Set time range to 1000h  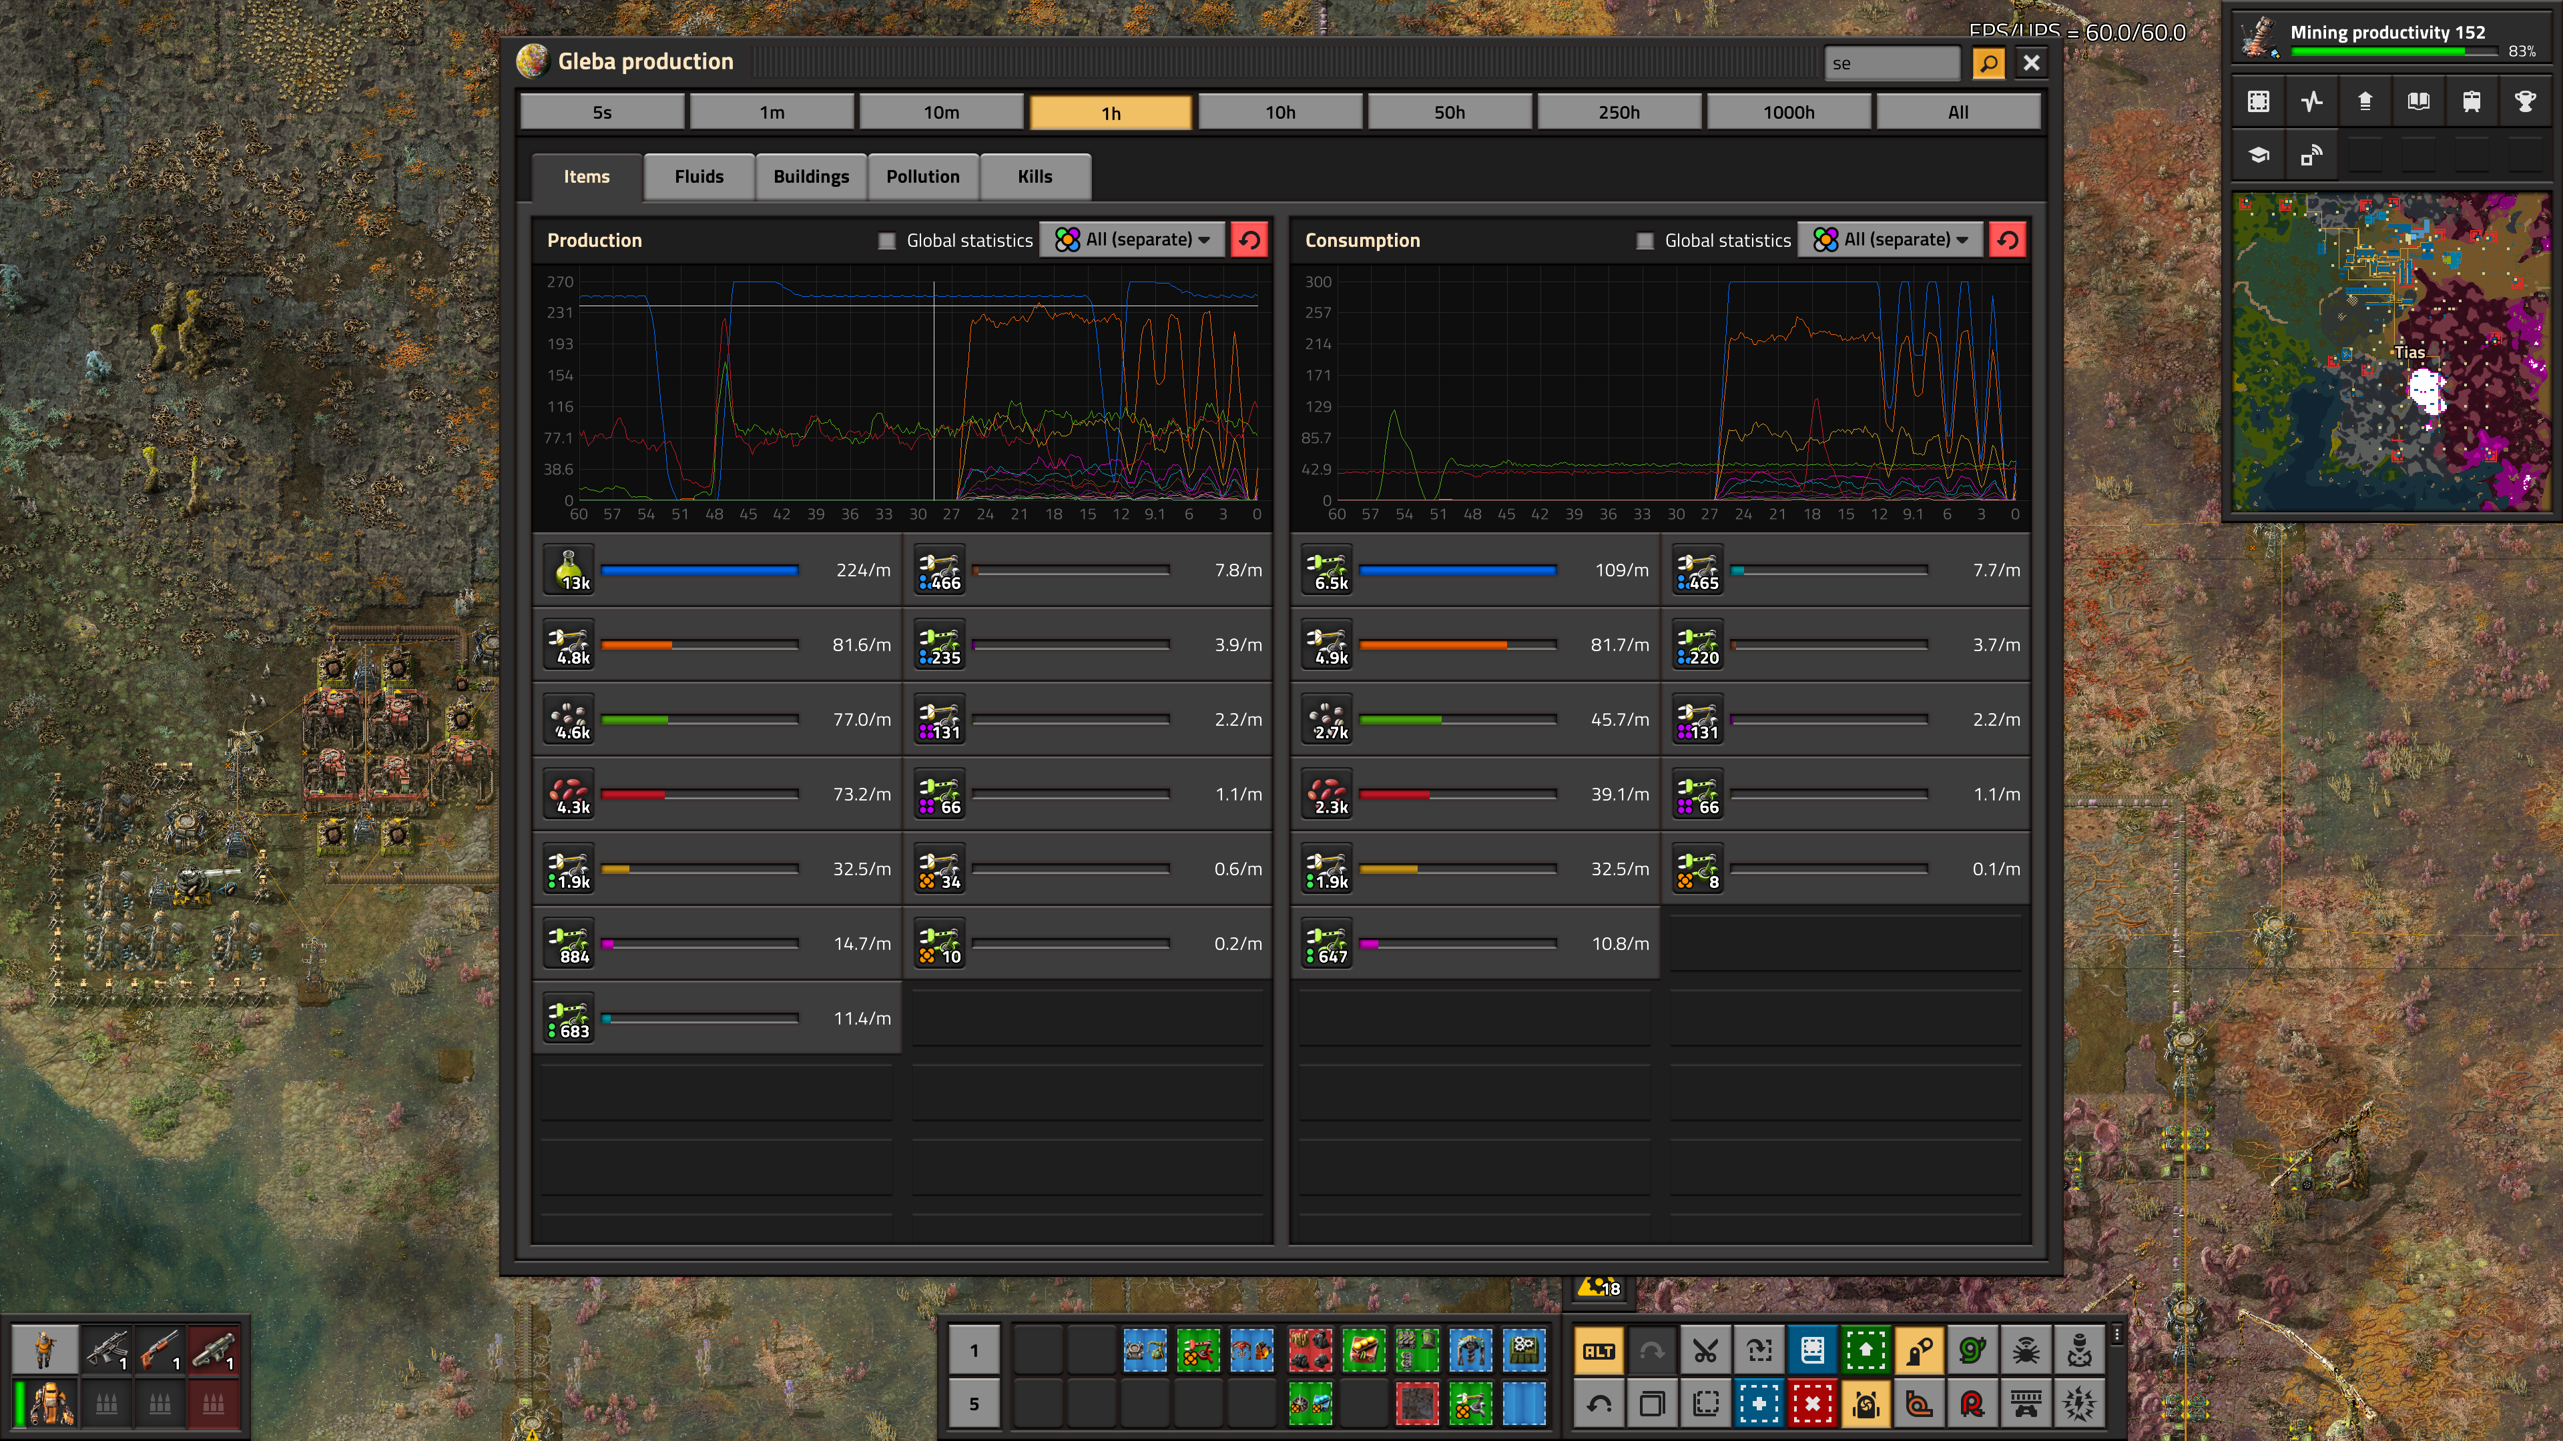(x=1789, y=112)
